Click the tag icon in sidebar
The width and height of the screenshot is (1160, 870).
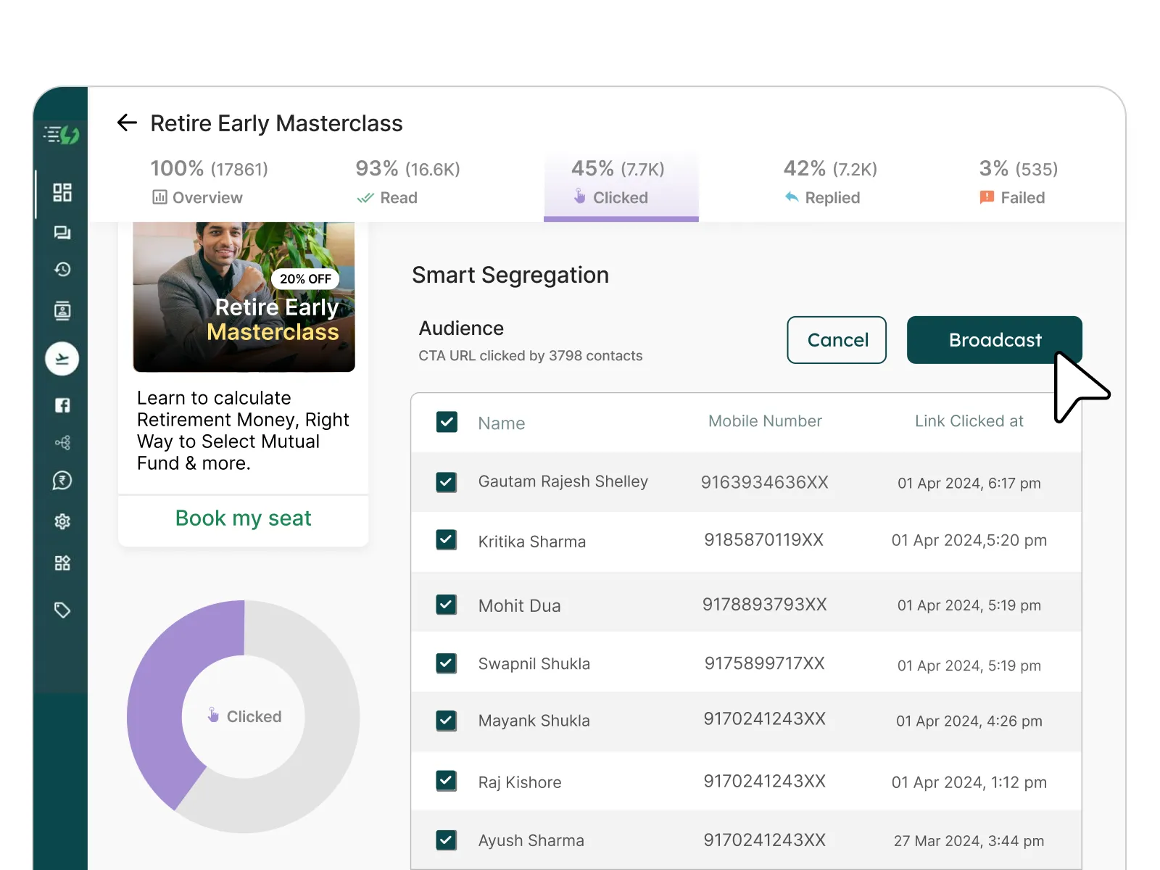coord(62,610)
